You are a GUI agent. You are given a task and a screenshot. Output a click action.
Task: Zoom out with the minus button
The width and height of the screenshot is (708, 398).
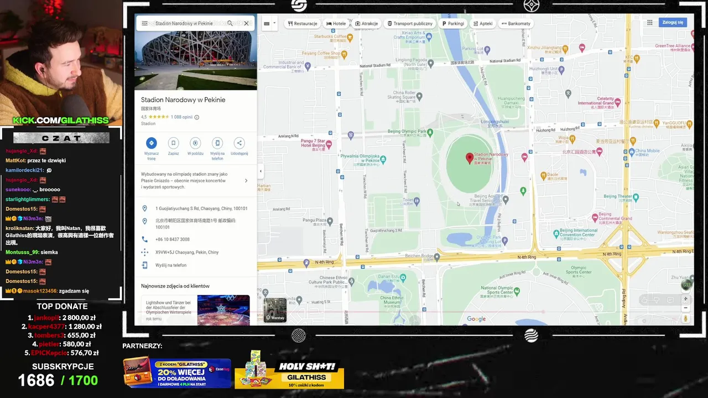tap(686, 308)
